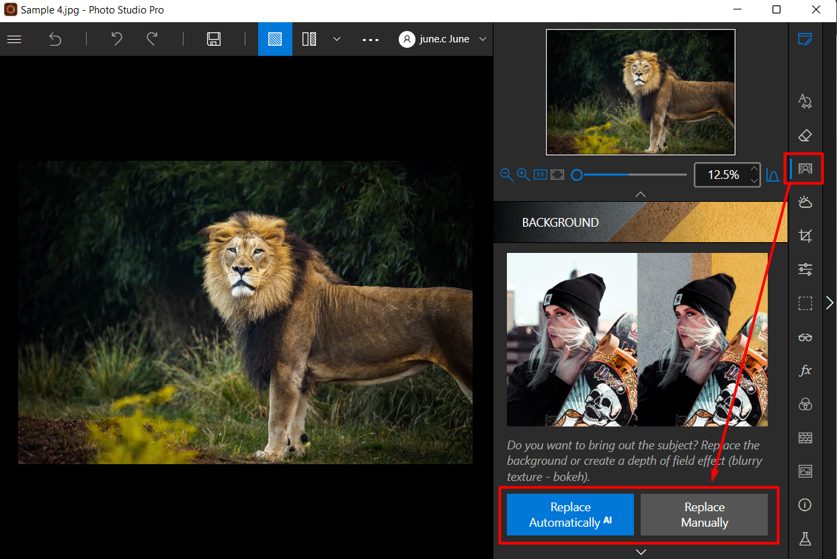
Task: Click the background sample preview image
Action: 637,340
